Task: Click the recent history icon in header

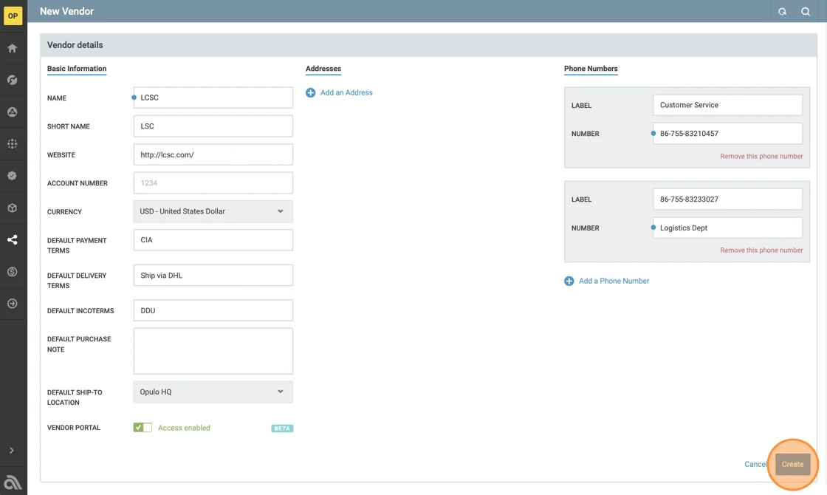Action: [782, 11]
